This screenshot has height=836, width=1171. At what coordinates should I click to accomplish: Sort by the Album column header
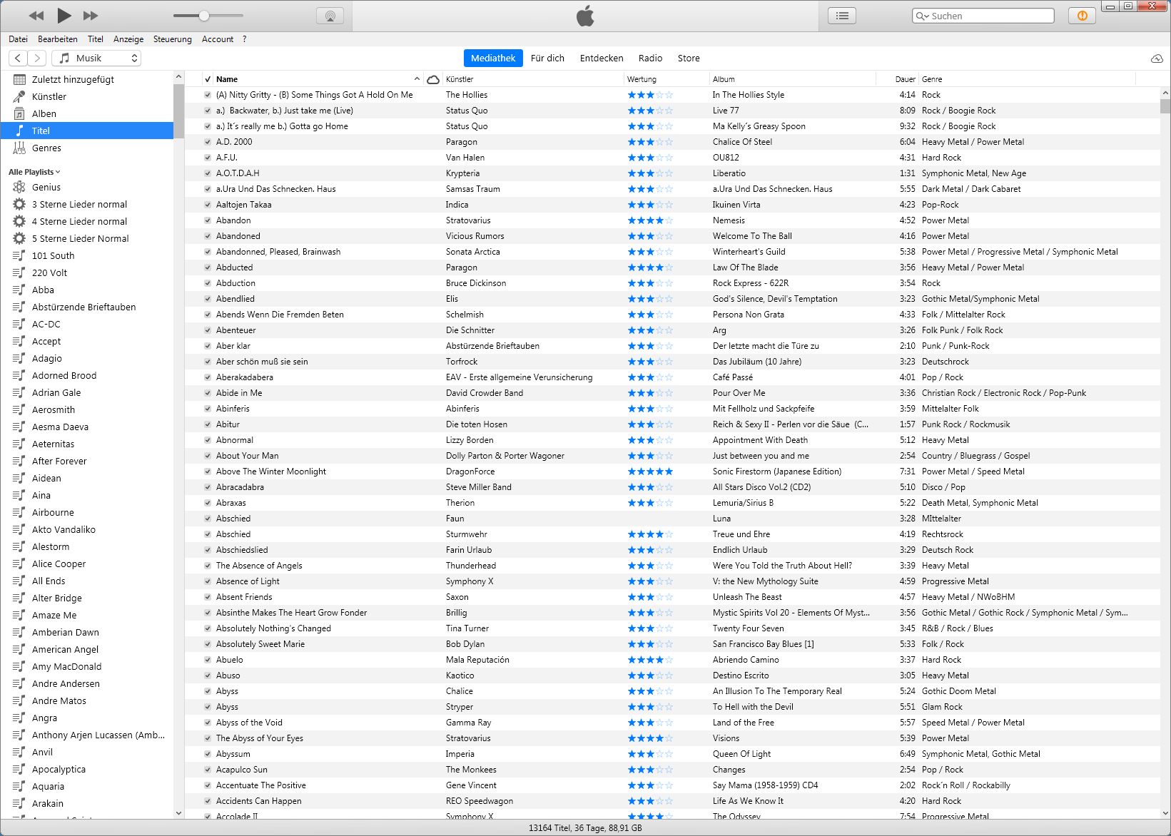[793, 79]
